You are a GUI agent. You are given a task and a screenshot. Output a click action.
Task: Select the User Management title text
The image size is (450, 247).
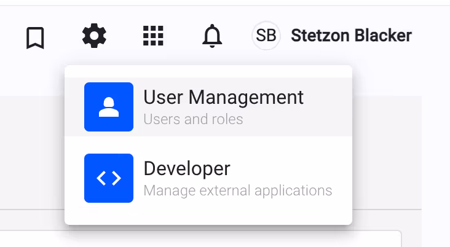(x=223, y=98)
